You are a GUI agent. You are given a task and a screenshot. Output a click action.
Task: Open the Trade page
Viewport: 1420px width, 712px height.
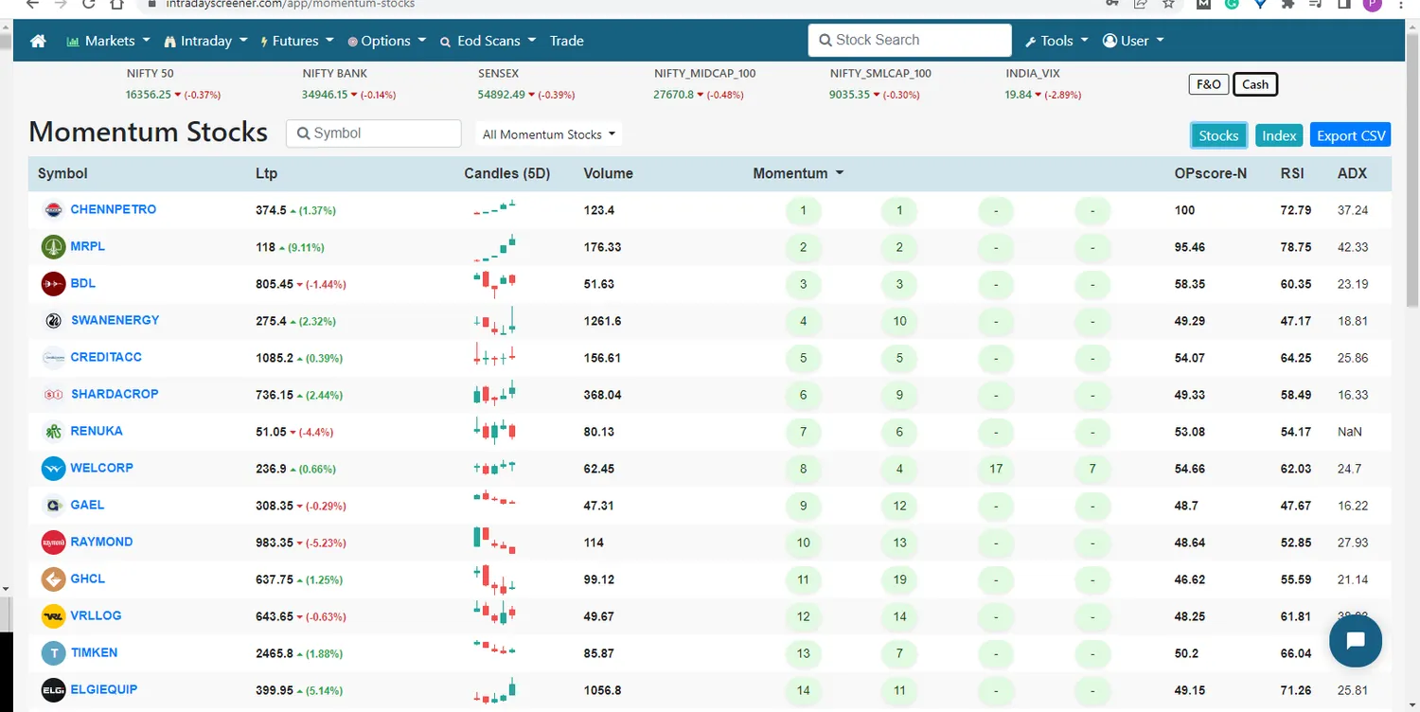[566, 41]
